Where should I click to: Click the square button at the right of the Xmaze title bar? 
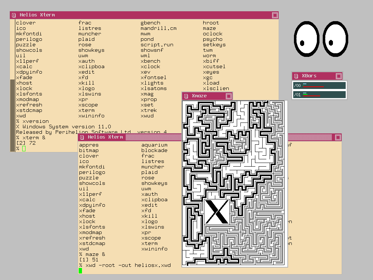(x=229, y=96)
